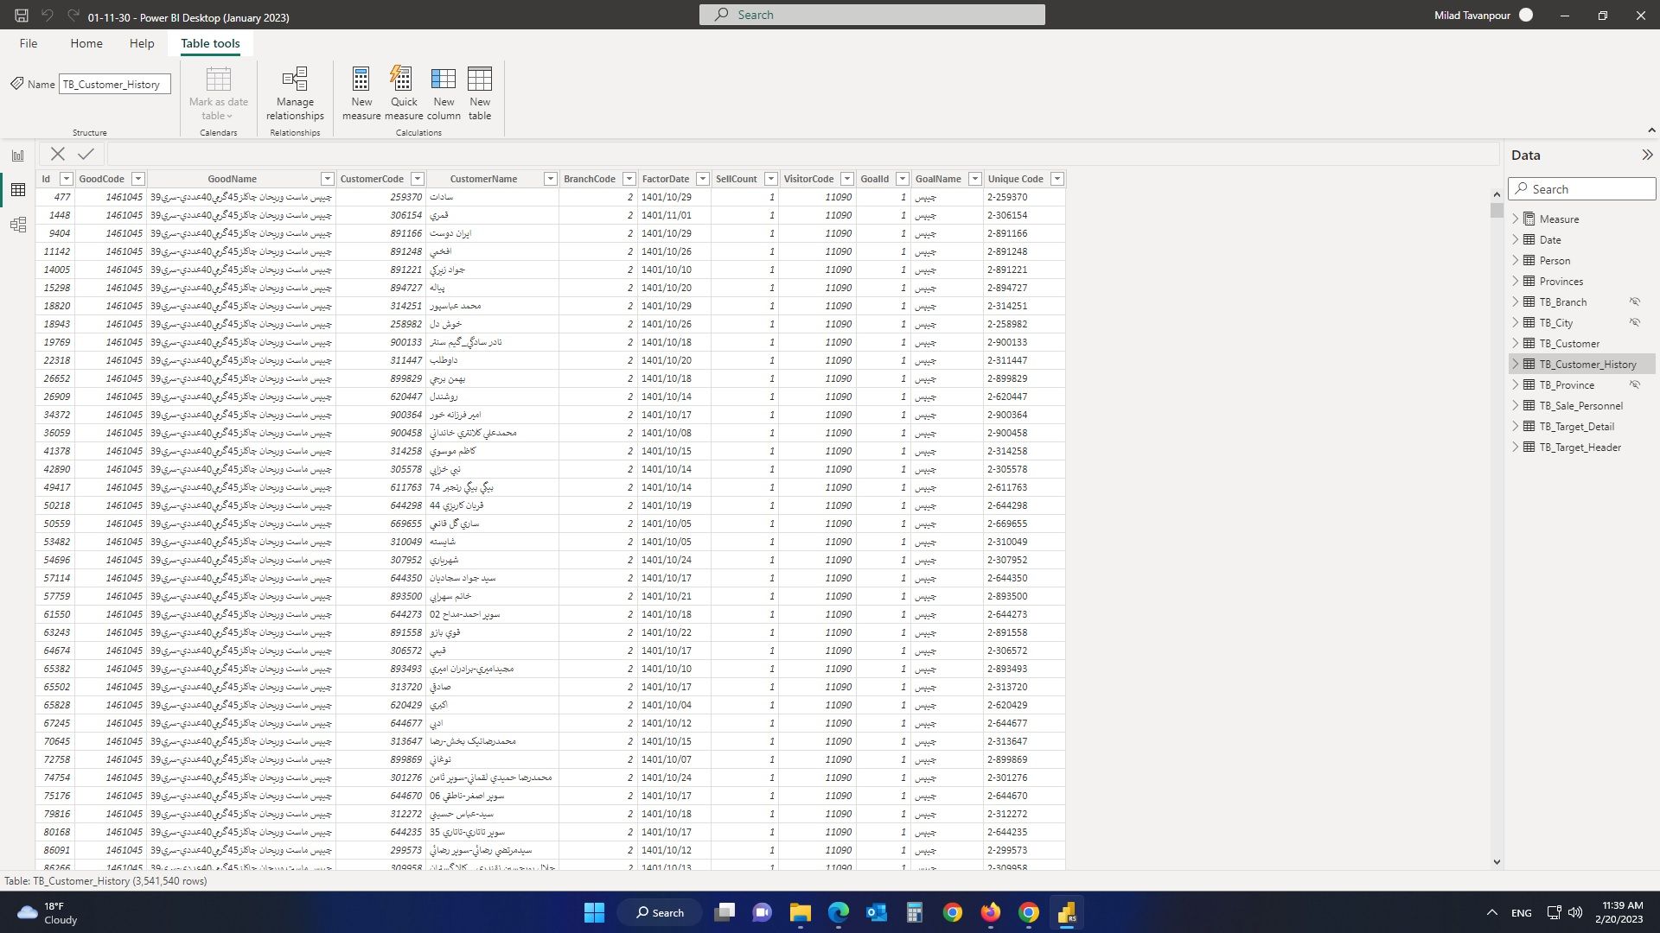The image size is (1660, 933).
Task: Toggle visibility of TB_Branch table
Action: point(1635,301)
